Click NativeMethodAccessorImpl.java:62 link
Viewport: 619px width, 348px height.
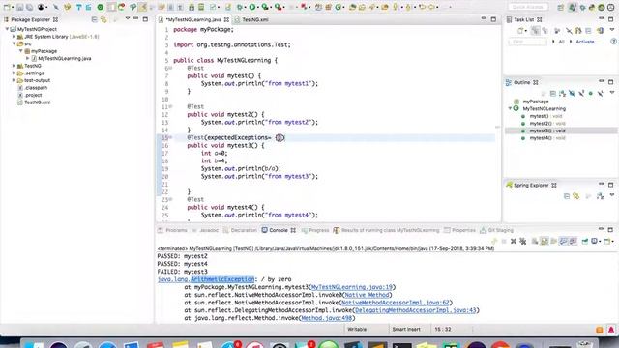coord(396,303)
